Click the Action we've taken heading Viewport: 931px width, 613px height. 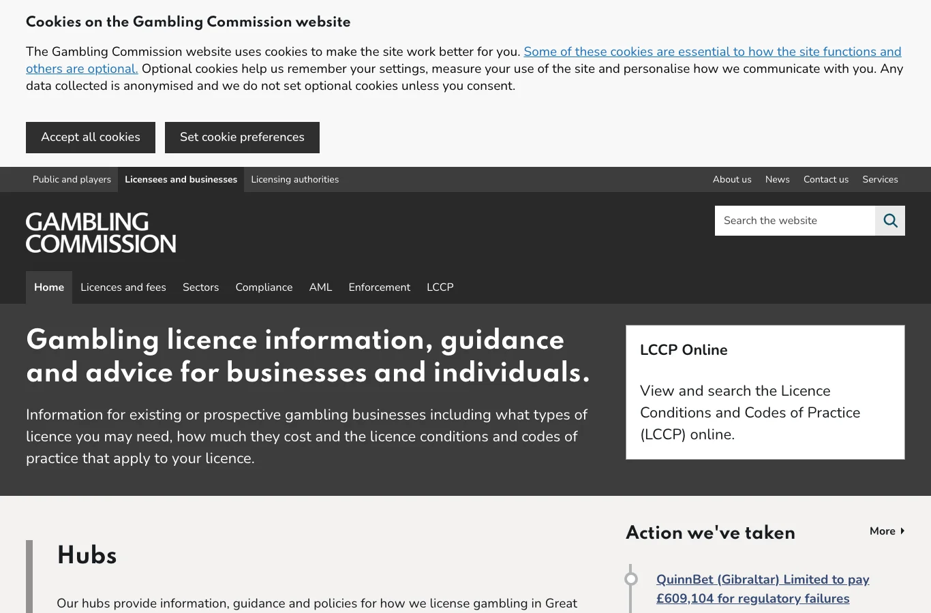pyautogui.click(x=710, y=533)
